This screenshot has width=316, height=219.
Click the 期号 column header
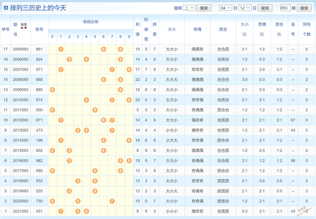coord(15,29)
